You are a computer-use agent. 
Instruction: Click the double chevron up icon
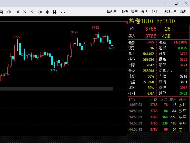pos(32,12)
